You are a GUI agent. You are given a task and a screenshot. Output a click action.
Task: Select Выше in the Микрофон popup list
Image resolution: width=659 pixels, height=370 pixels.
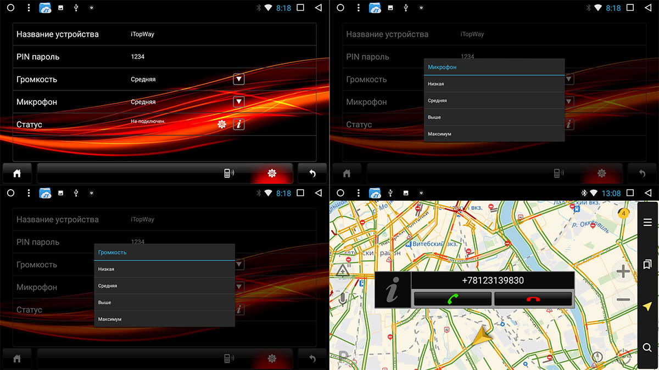tap(494, 117)
